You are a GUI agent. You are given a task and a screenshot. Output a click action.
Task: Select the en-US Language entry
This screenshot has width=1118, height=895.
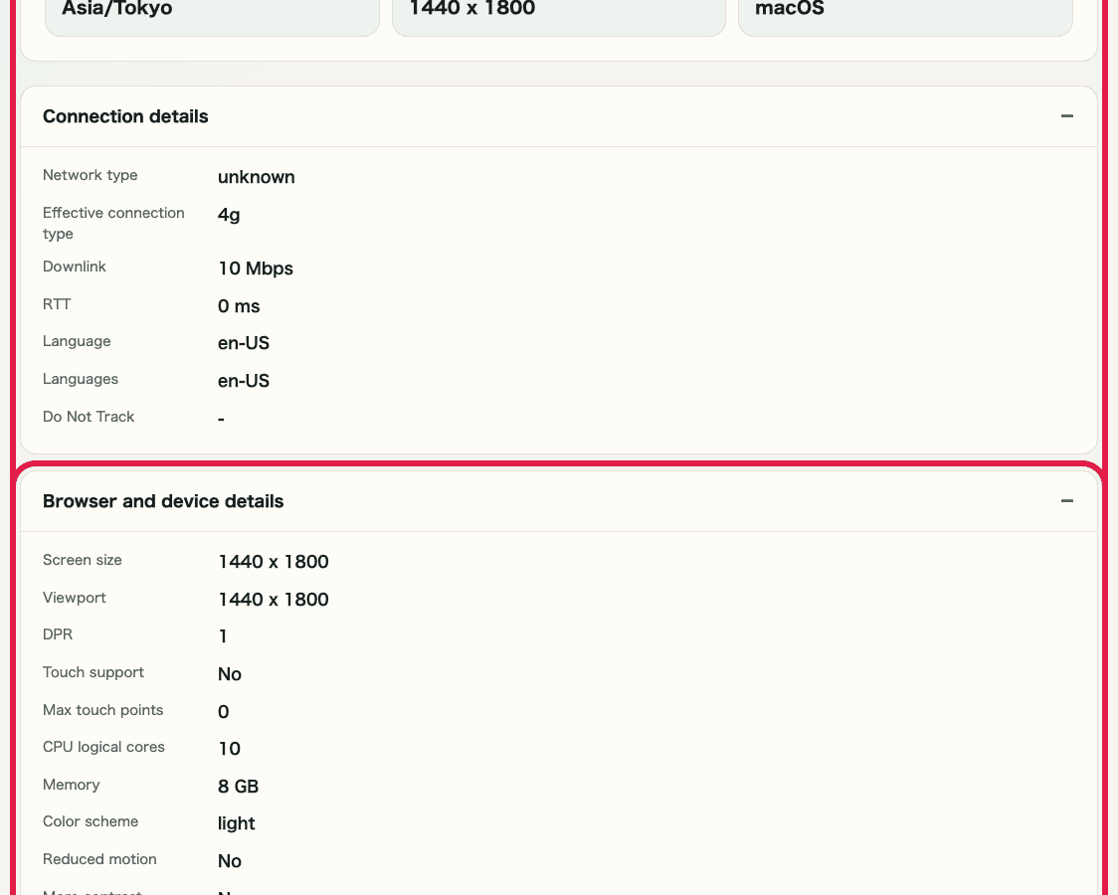[243, 343]
